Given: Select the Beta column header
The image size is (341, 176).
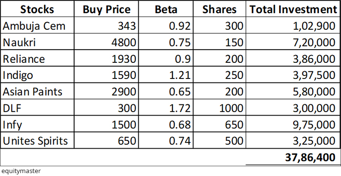Looking at the screenshot, I should [x=166, y=9].
